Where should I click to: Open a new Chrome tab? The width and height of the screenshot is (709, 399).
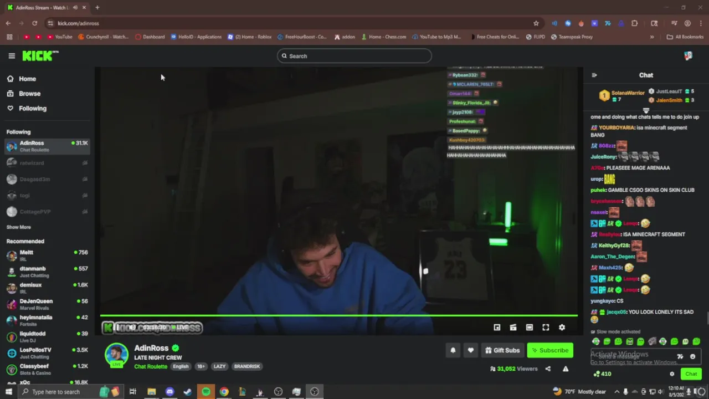(x=97, y=8)
